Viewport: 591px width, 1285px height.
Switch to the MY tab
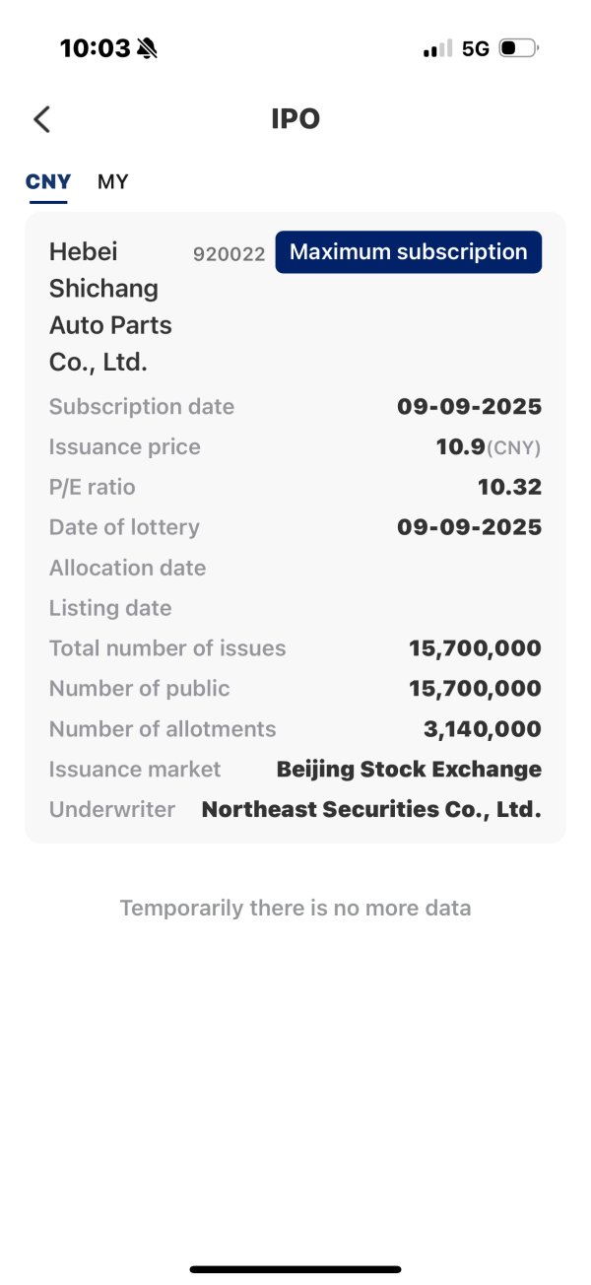(113, 181)
